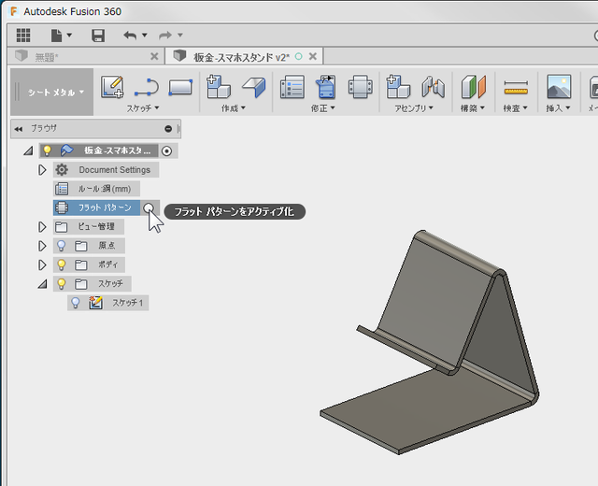Toggle visibility bulb of スケッチ folder
598x486 pixels.
click(x=61, y=283)
